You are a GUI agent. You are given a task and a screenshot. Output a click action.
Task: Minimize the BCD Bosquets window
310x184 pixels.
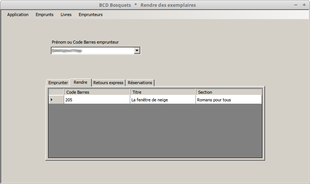tap(296, 5)
